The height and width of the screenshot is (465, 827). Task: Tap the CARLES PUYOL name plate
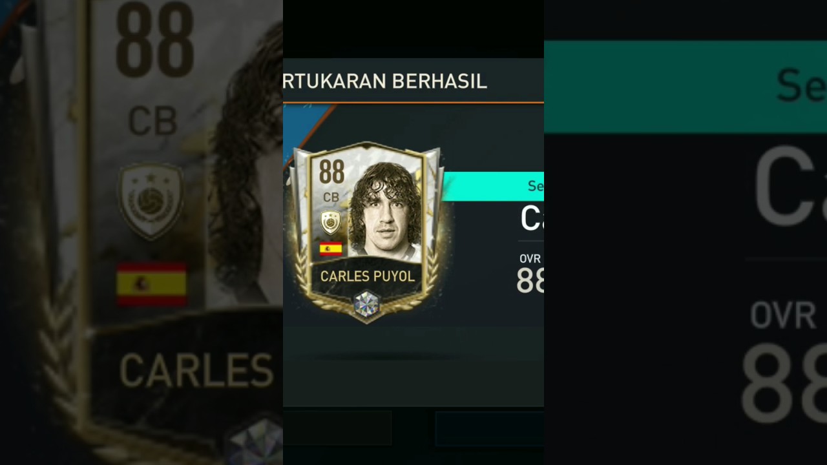(x=367, y=276)
